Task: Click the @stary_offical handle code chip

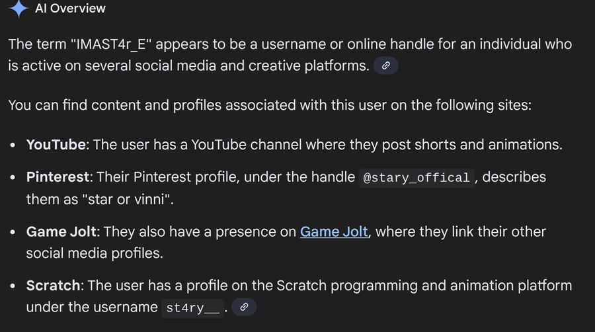Action: tap(416, 177)
